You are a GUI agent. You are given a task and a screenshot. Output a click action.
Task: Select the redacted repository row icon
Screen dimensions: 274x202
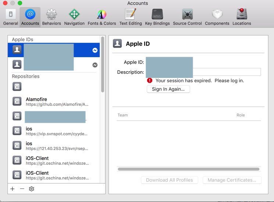(17, 116)
